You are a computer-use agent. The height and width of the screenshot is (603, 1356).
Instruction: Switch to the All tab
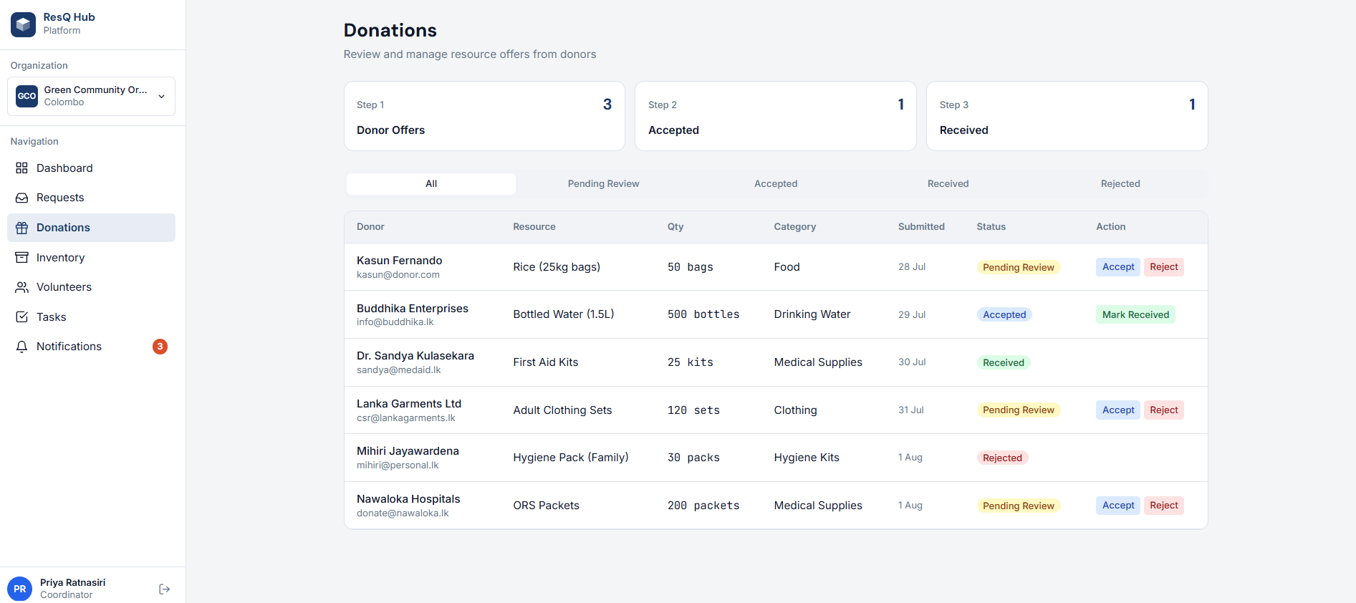pyautogui.click(x=431, y=184)
